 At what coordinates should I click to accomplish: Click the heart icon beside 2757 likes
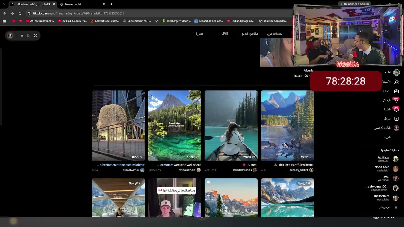(310, 157)
